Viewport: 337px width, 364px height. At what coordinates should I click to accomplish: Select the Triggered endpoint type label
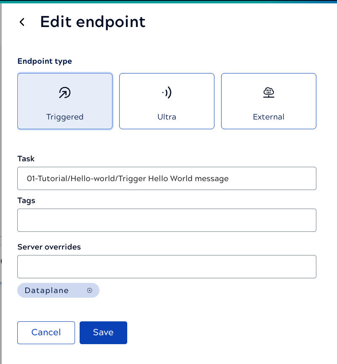[x=65, y=117]
